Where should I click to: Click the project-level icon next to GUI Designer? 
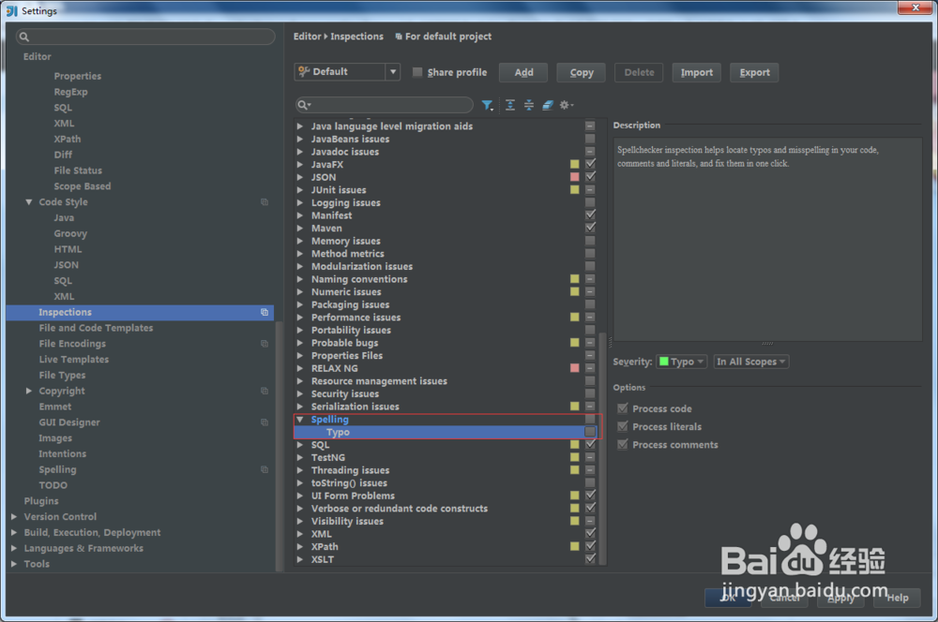click(x=265, y=422)
